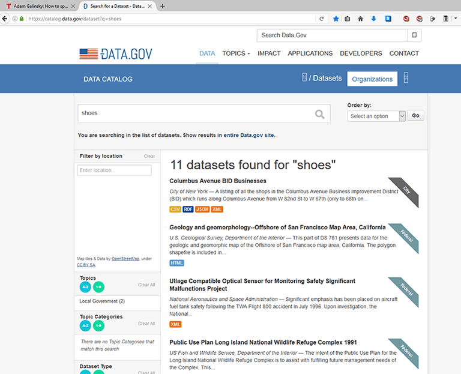461x374 pixels.
Task: Open the DATA nav item
Action: (207, 53)
